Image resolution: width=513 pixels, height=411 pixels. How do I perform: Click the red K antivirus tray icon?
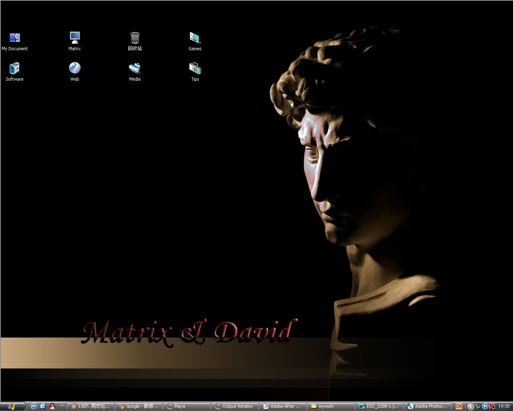[x=492, y=406]
